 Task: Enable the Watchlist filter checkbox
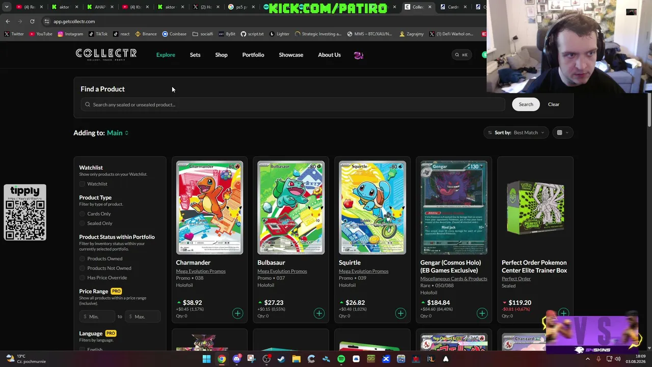[x=83, y=184]
